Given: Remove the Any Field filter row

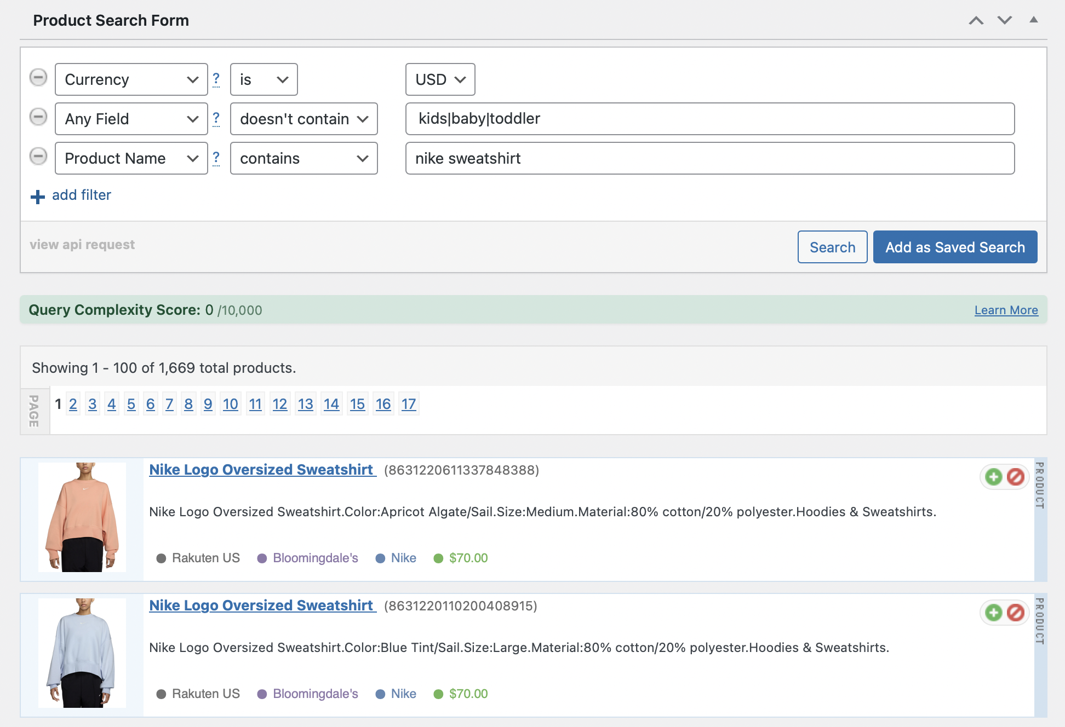Looking at the screenshot, I should (x=38, y=117).
